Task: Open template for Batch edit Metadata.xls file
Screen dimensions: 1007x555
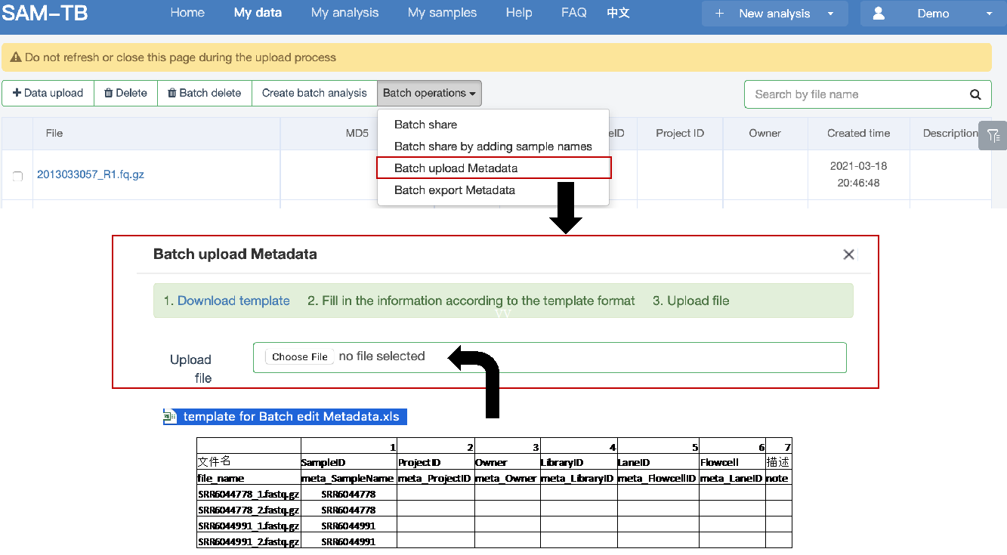Action: [293, 416]
